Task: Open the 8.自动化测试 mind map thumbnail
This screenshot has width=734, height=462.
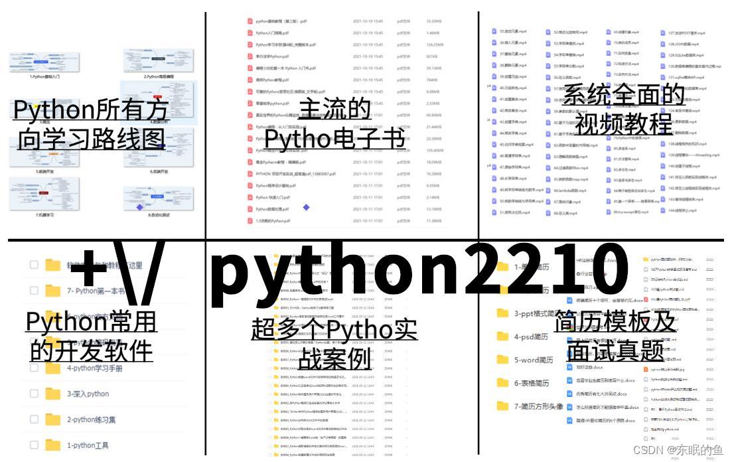Action: 159,198
